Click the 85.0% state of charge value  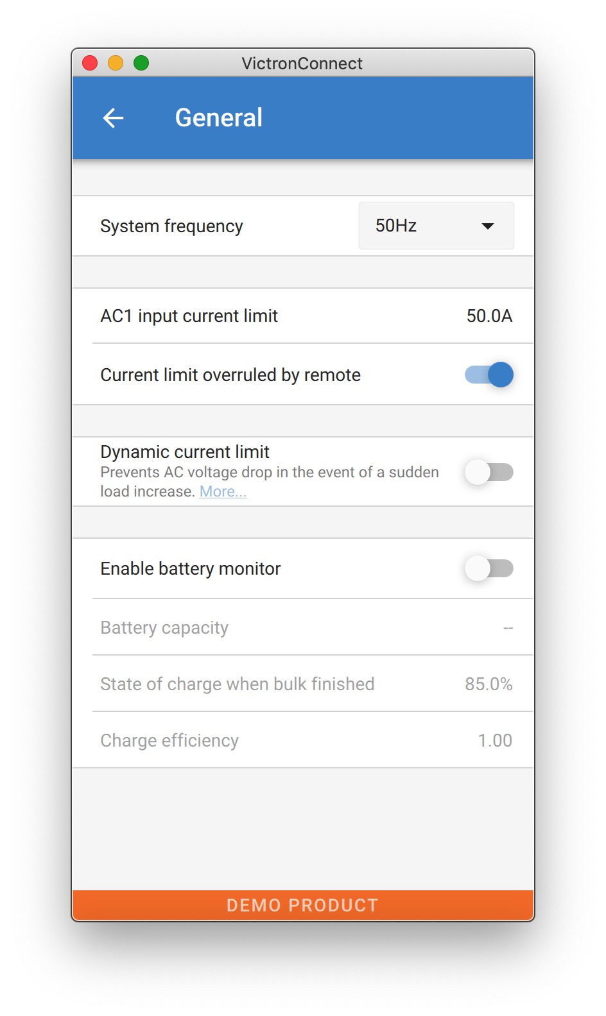pyautogui.click(x=489, y=684)
